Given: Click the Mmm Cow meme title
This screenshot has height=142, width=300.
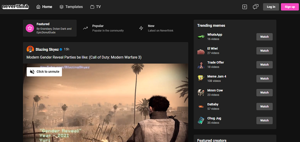Looking at the screenshot, I should (215, 90).
